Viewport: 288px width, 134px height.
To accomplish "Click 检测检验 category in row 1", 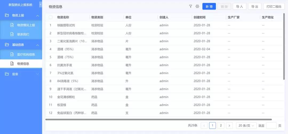I will pos(97,25).
